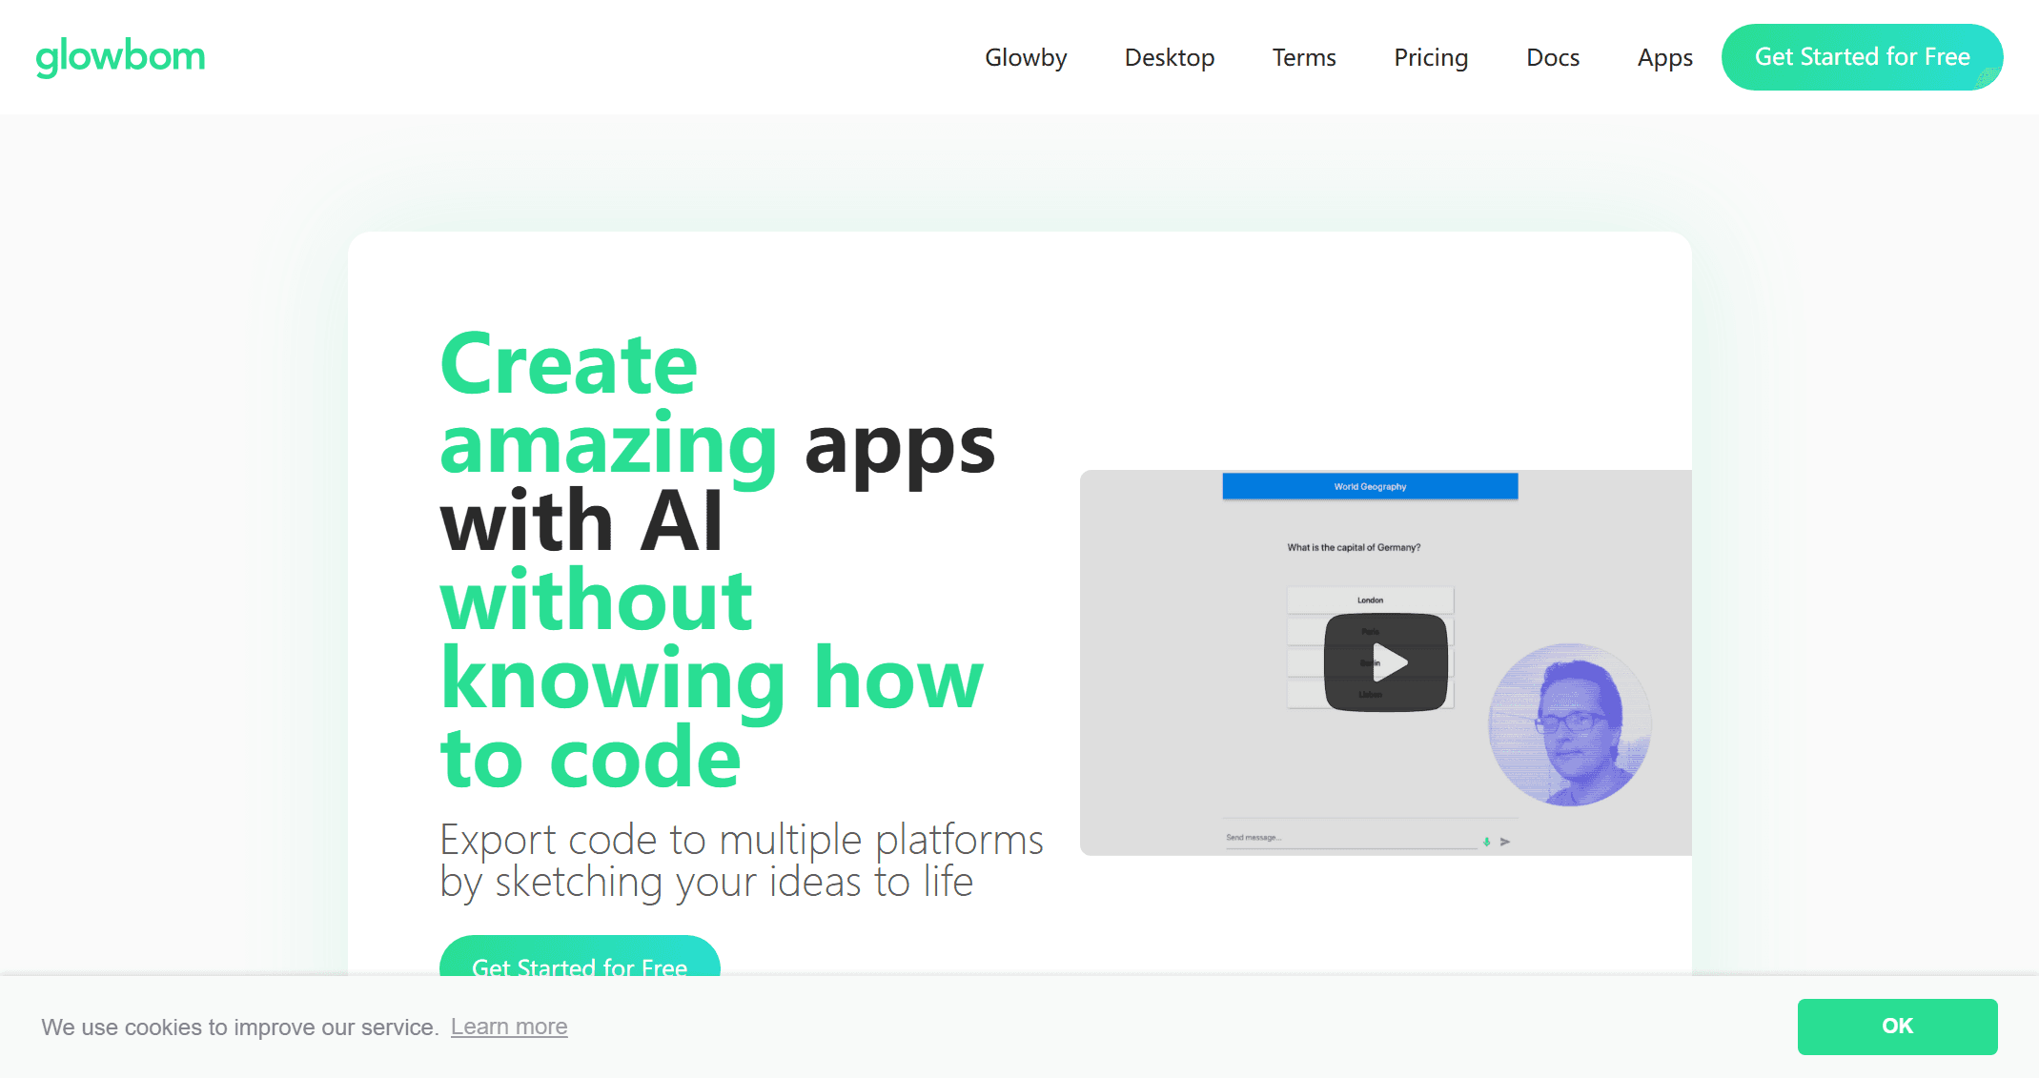
Task: Go to the Desktop page
Action: [x=1170, y=57]
